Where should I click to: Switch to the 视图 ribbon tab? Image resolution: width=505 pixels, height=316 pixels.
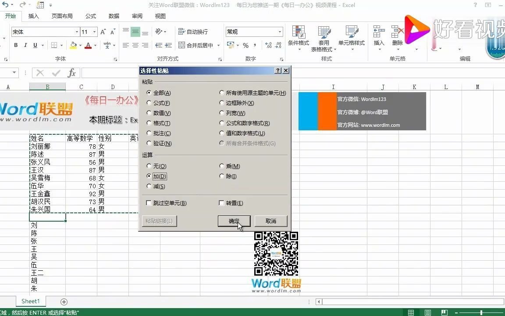[x=160, y=16]
